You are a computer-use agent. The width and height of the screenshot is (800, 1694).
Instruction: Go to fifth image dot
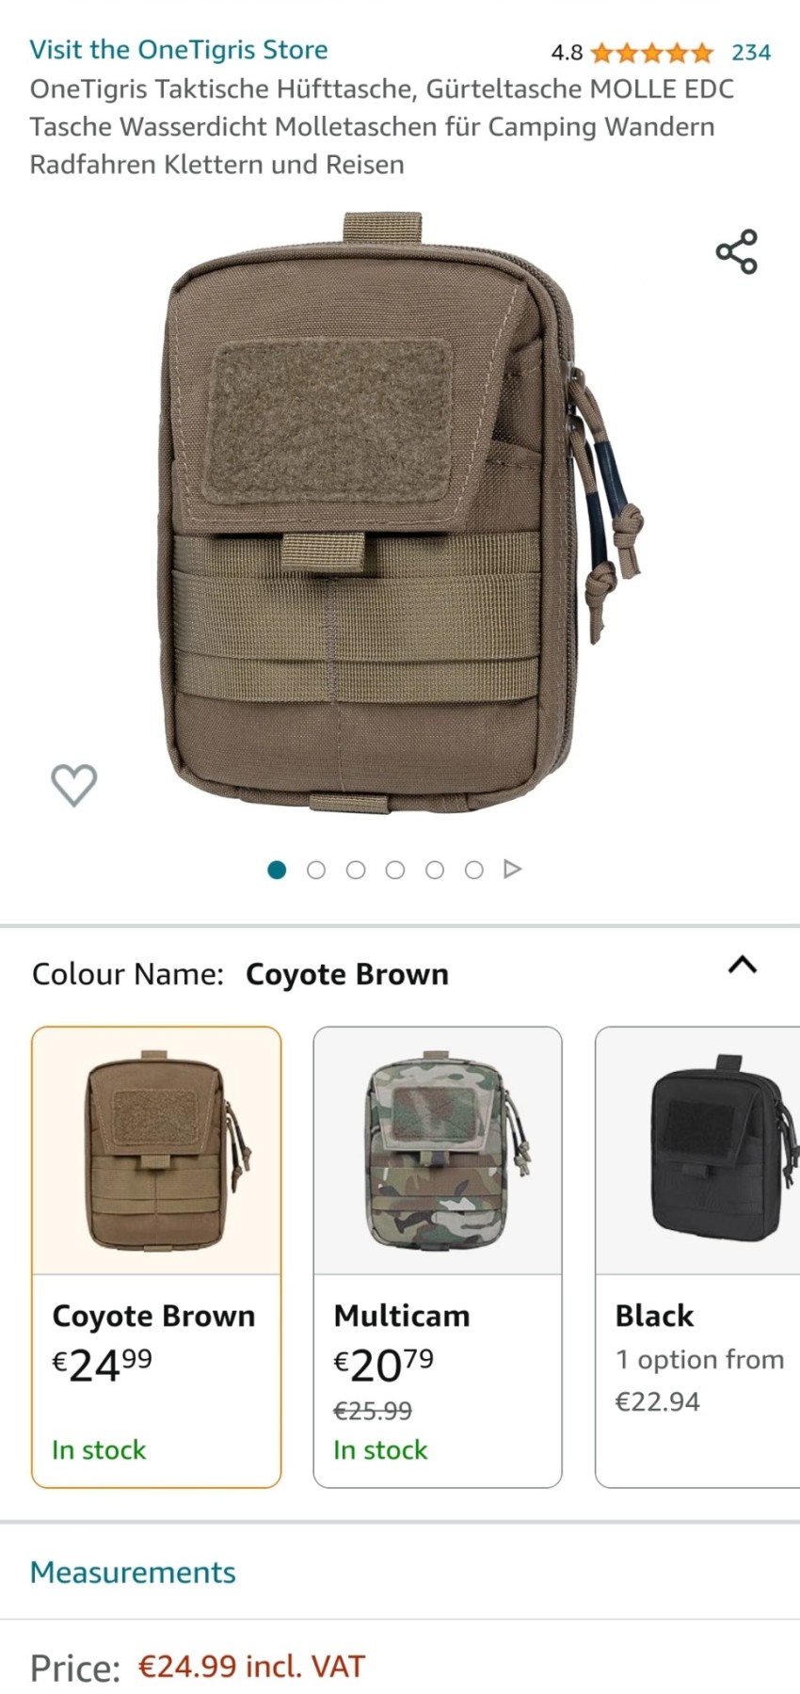click(x=435, y=870)
